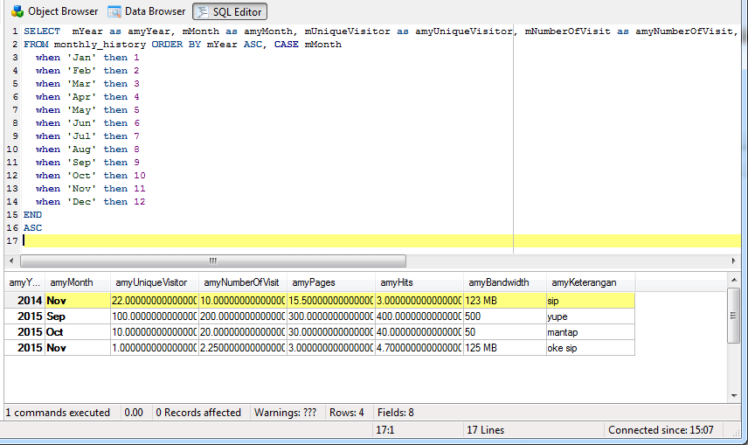Click the 'oke sip' keterangan cell
This screenshot has height=445, width=748.
tap(591, 348)
